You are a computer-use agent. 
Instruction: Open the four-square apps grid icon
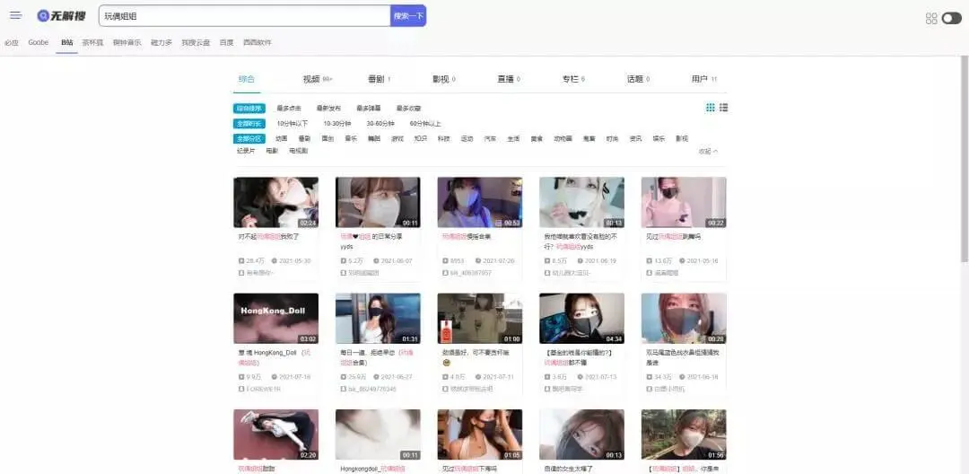[931, 19]
